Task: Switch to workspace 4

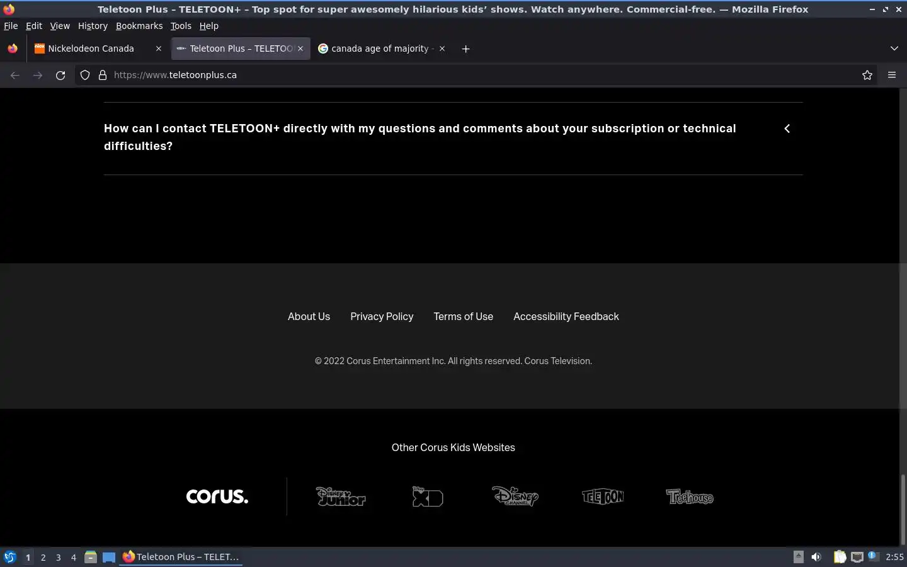Action: [x=73, y=557]
